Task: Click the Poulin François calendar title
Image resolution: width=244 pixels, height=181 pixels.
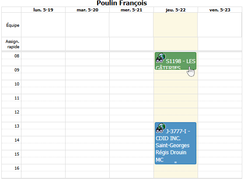Action: pyautogui.click(x=122, y=3)
